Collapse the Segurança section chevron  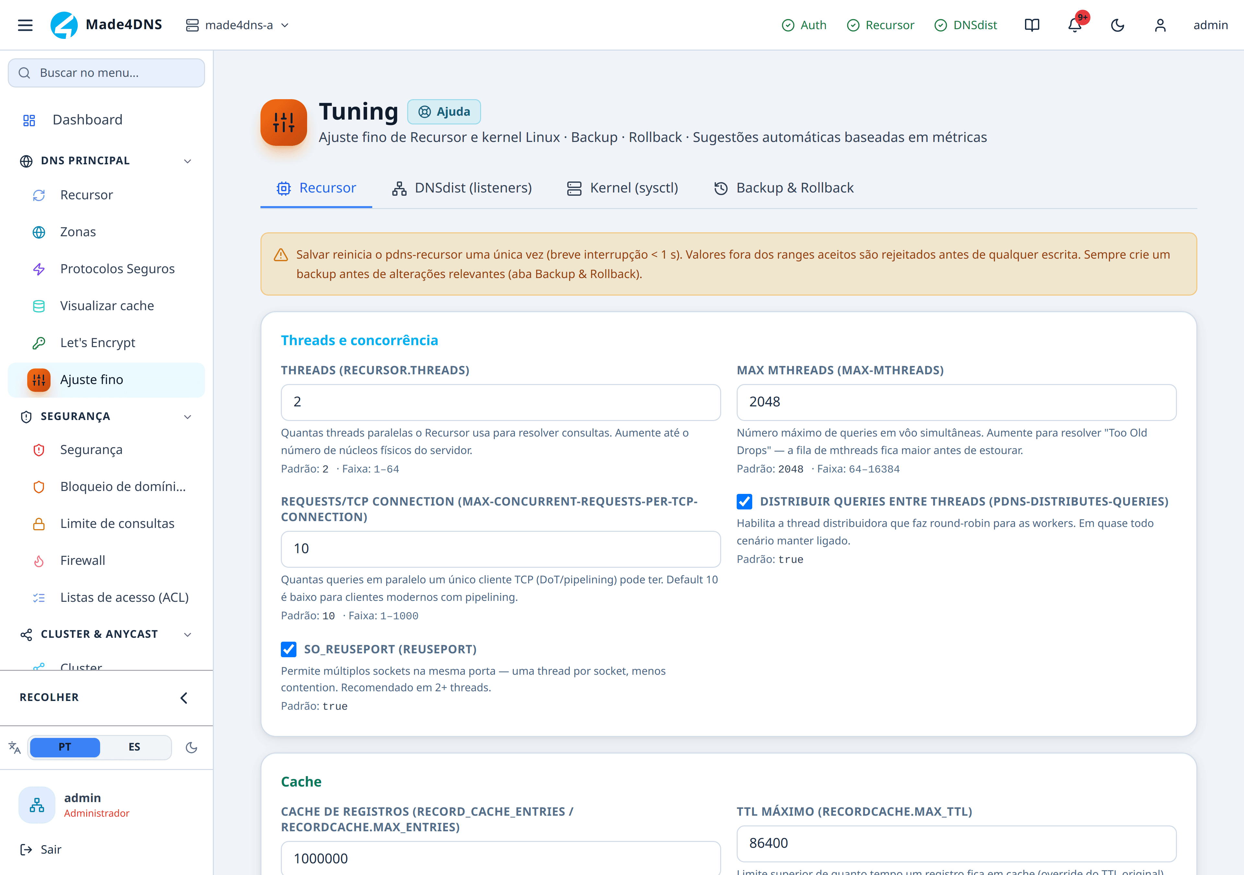click(188, 416)
